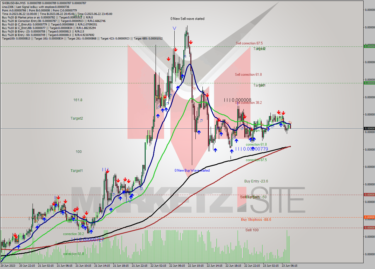Click the '22 Jun 18:15' time axis label
The height and width of the screenshot is (269, 375).
[x=233, y=266]
